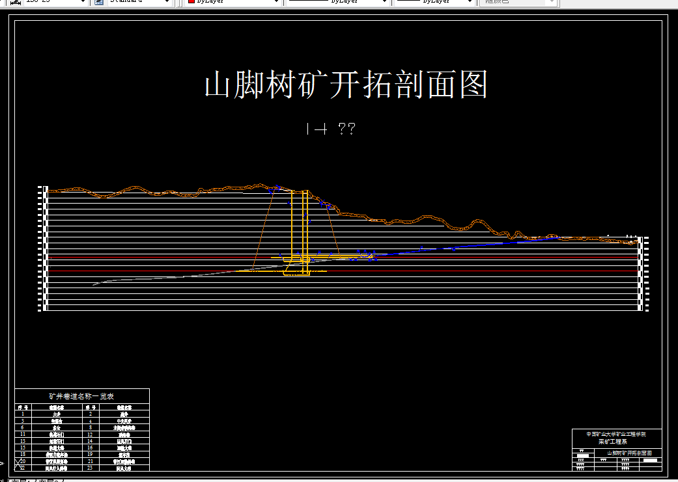Click table cell number 11
678x482 pixels.
(23, 434)
